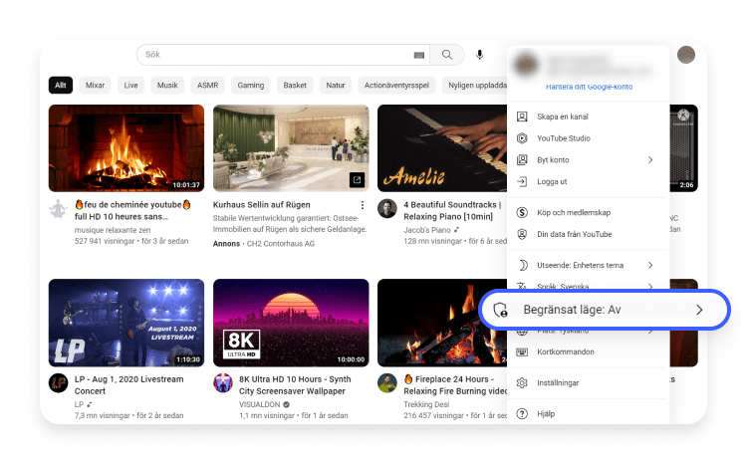Select the Mixar filter chip
This screenshot has width=747, height=464.
95,86
